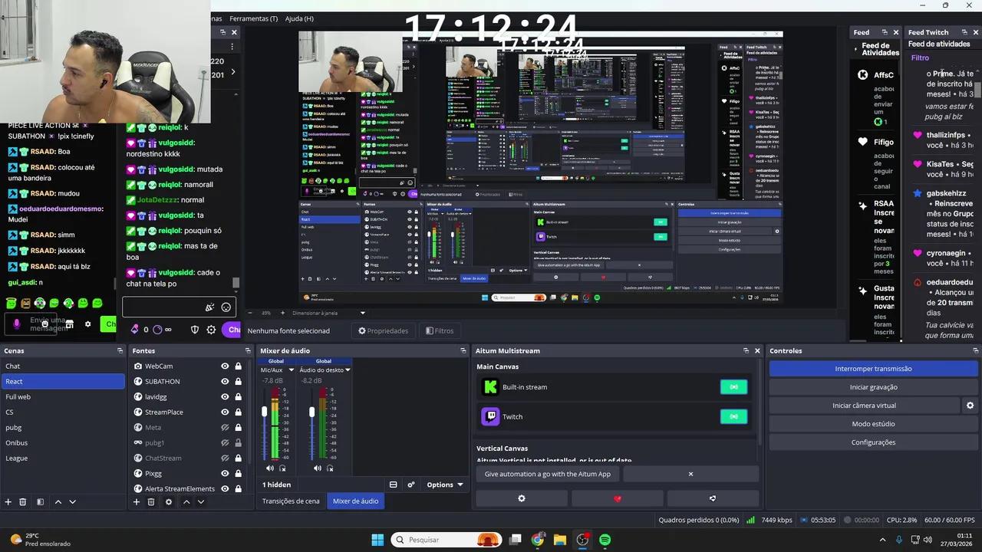
Task: Open the Ferramentas menu
Action: [x=254, y=18]
